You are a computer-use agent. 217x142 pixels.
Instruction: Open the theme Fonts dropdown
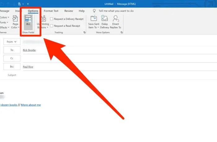(4, 22)
